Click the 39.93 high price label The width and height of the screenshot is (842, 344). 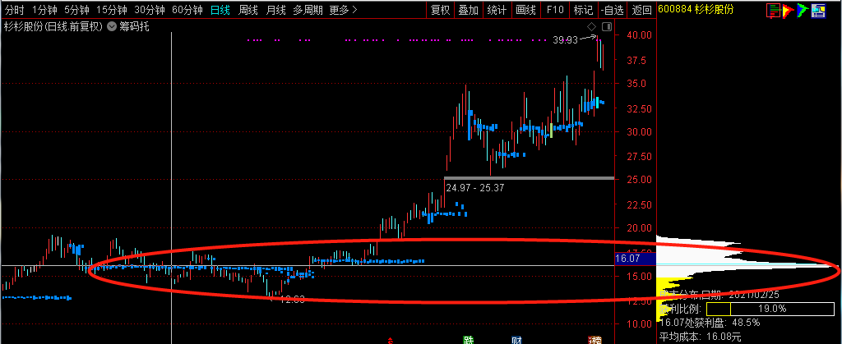point(565,40)
